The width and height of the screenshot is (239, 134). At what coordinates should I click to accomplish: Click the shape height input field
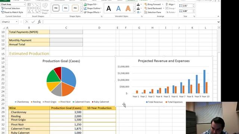pyautogui.click(x=187, y=6)
